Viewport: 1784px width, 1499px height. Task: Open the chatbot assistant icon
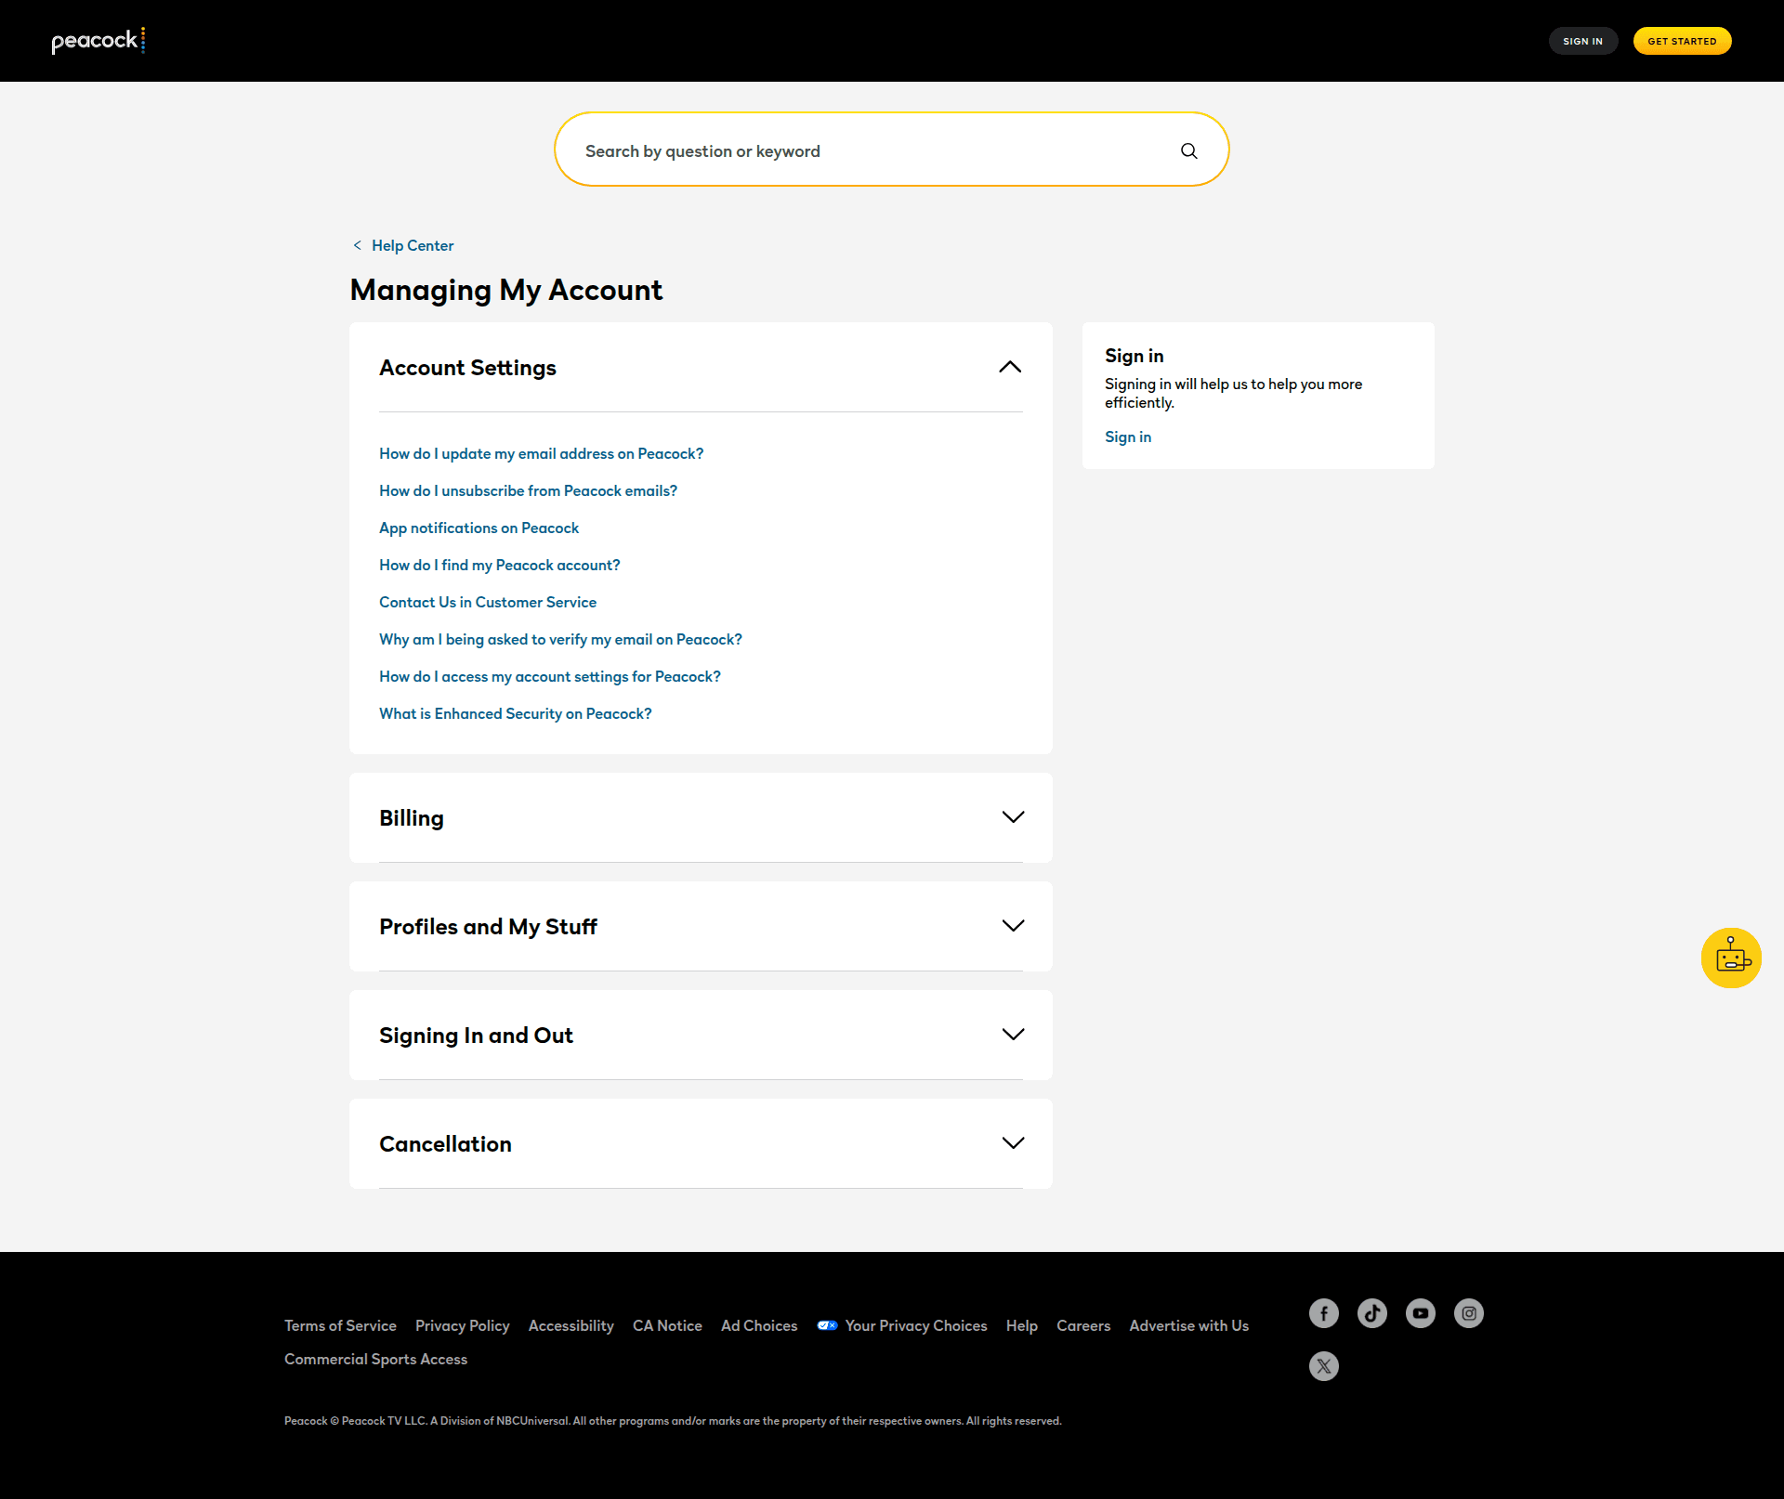(1731, 958)
